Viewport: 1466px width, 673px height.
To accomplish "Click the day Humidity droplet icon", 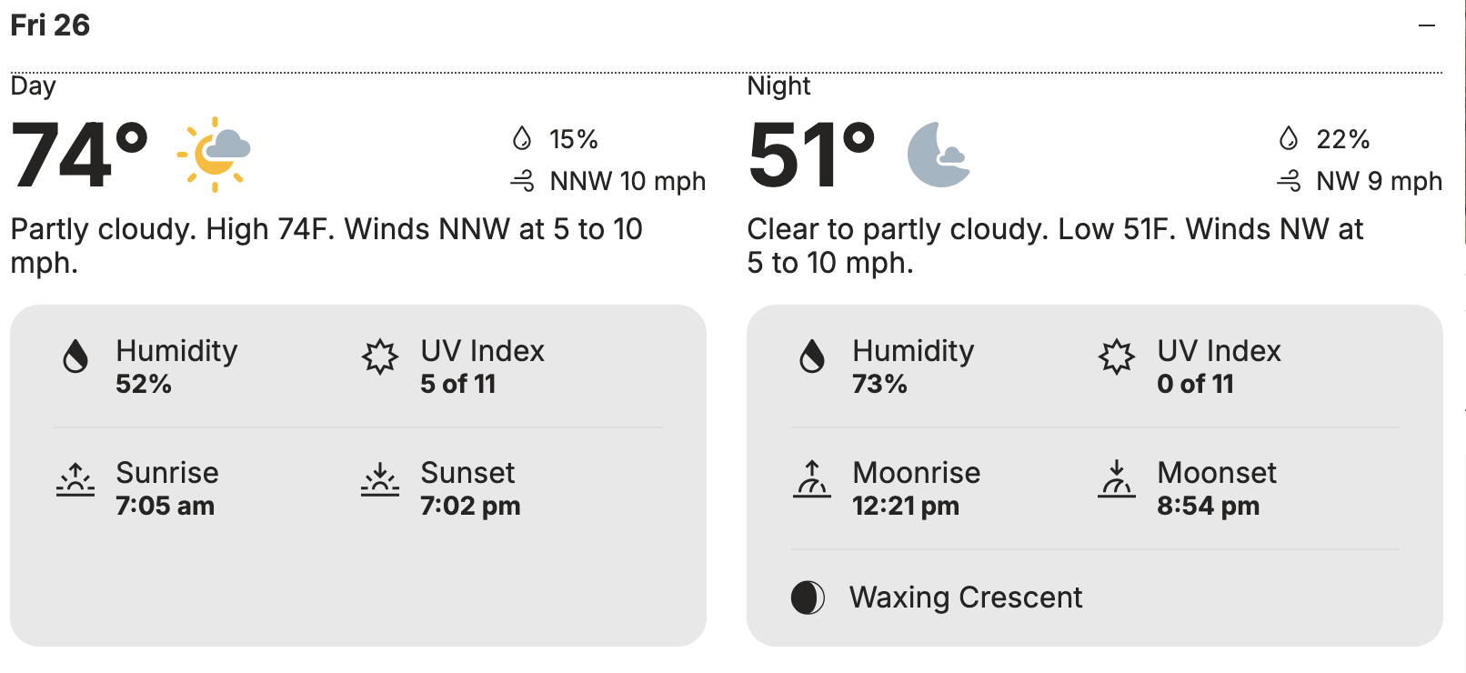I will pyautogui.click(x=75, y=357).
